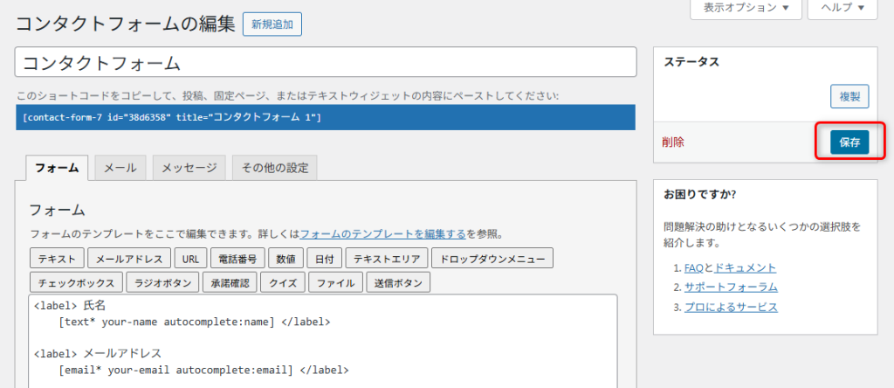The image size is (894, 388).
Task: Open フォームのテンプレートを編集する link
Action: coord(382,234)
